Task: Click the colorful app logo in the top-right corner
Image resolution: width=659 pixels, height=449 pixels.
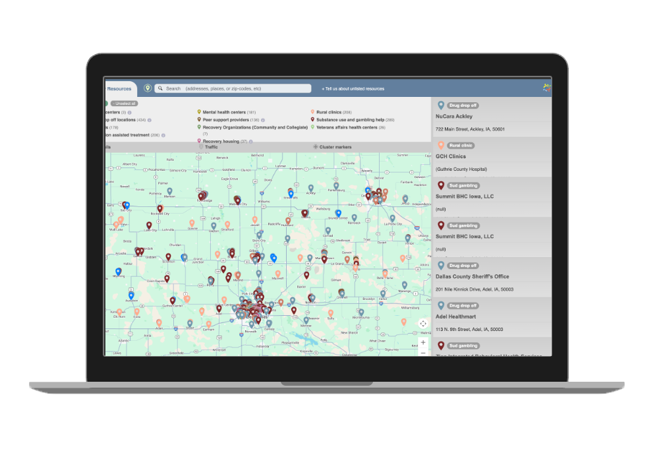Action: point(546,88)
